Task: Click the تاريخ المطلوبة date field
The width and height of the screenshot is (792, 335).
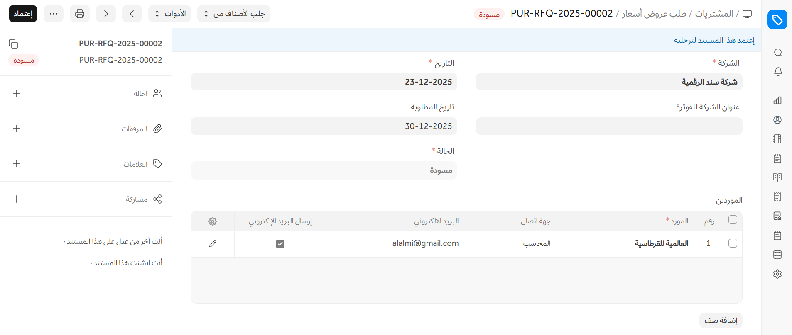Action: point(324,126)
